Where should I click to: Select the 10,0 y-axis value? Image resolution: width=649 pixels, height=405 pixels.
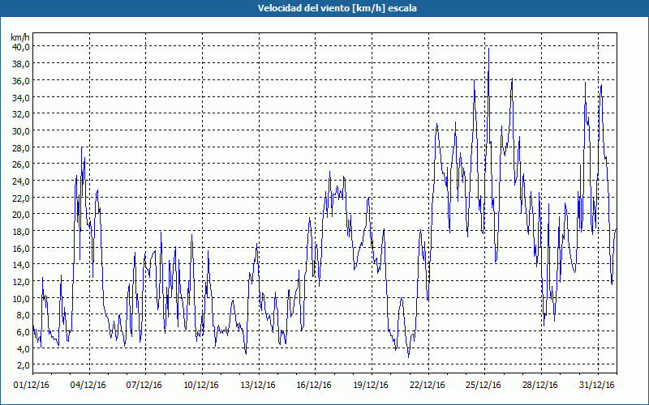[x=20, y=298]
